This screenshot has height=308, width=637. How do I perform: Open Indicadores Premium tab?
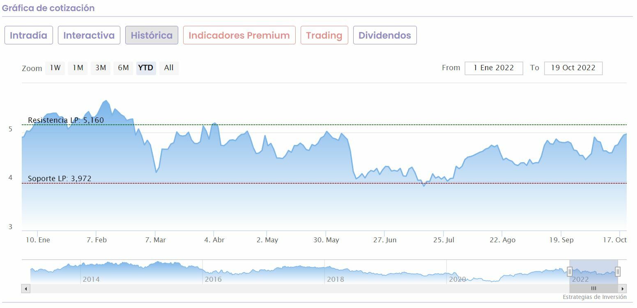coord(239,35)
